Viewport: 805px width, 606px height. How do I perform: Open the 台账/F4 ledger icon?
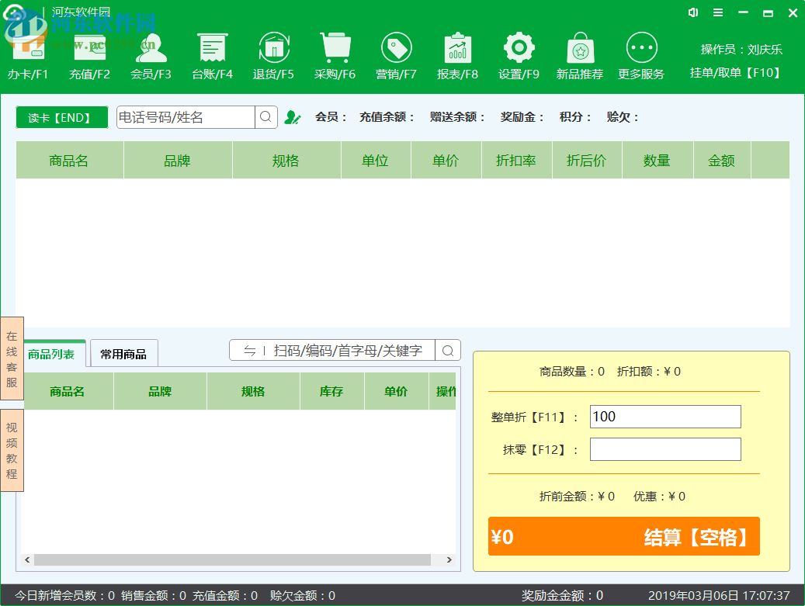tap(212, 49)
